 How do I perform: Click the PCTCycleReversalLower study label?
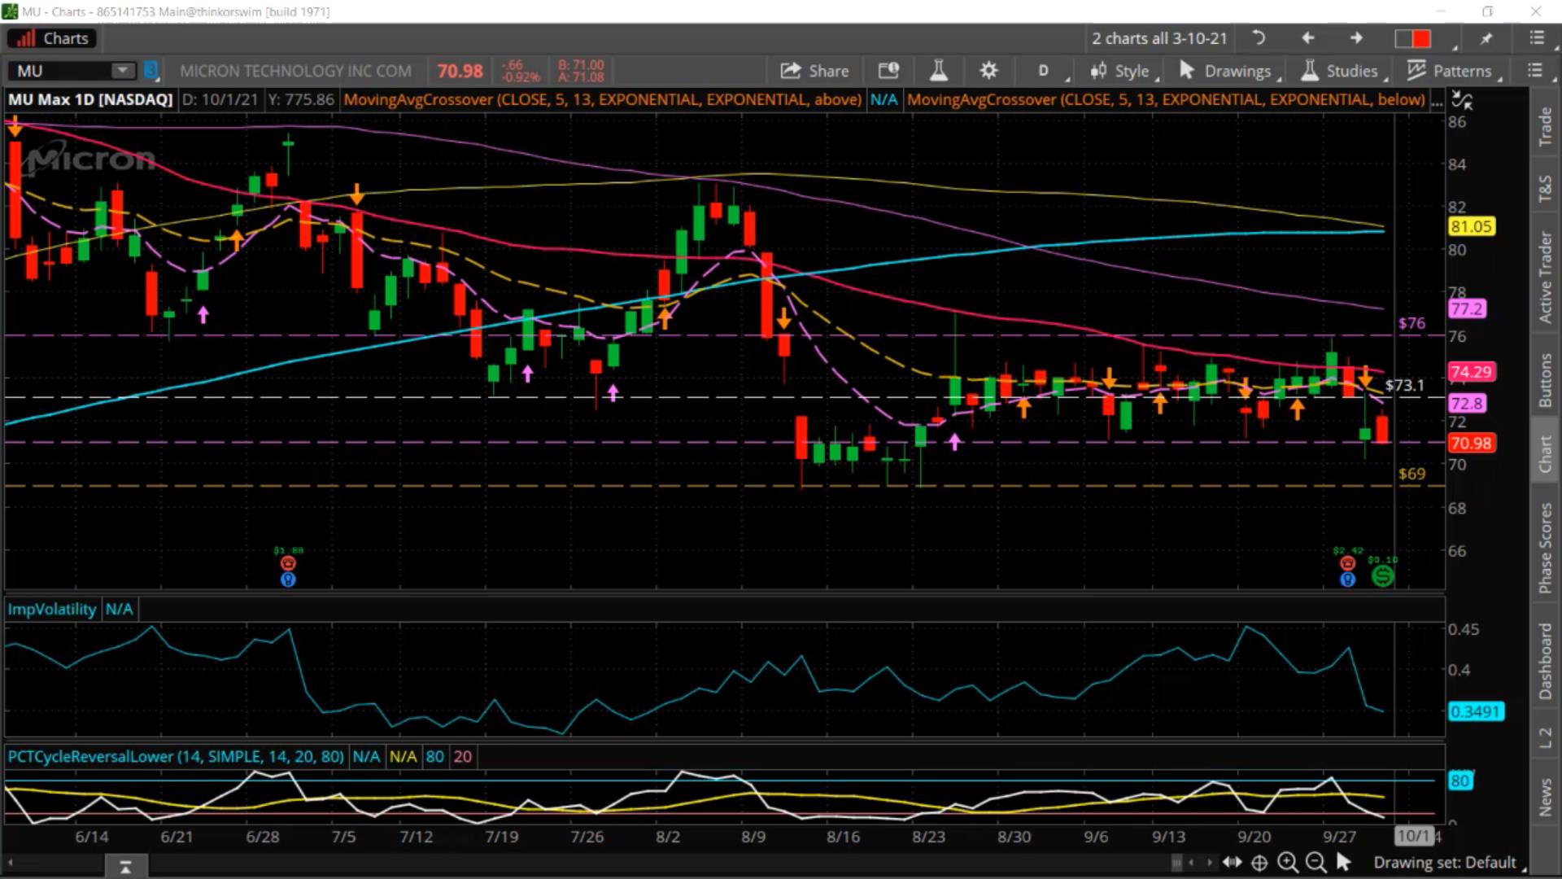tap(176, 756)
